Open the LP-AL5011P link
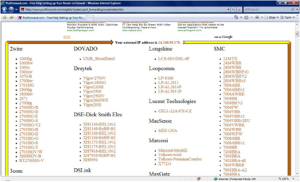 click(x=170, y=91)
